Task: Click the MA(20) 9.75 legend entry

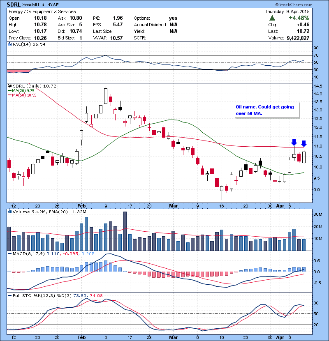Action: coord(21,91)
